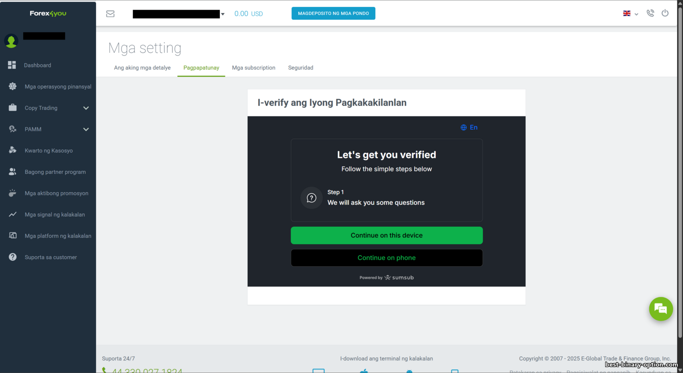
Task: Open the account selector dropdown arrow
Action: pyautogui.click(x=223, y=14)
